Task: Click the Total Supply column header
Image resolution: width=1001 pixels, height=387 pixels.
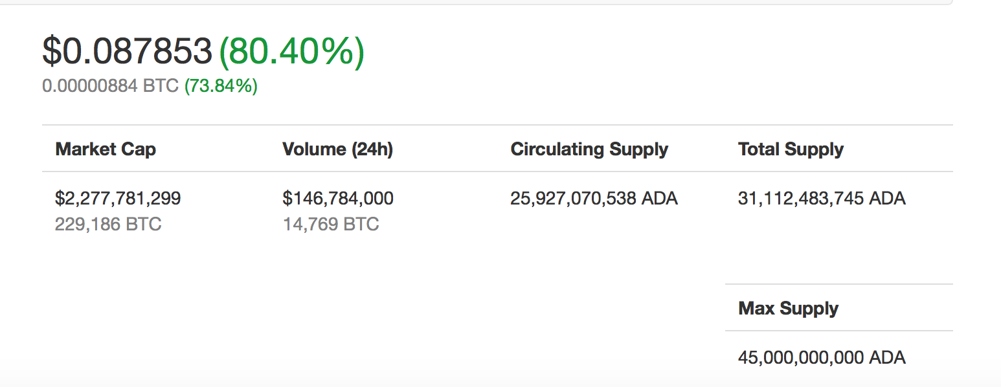Action: pyautogui.click(x=791, y=149)
